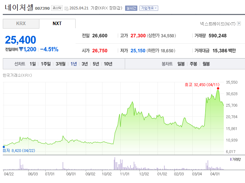Show the 3년 line chart
This screenshot has width=245, height=183.
pos(85,64)
